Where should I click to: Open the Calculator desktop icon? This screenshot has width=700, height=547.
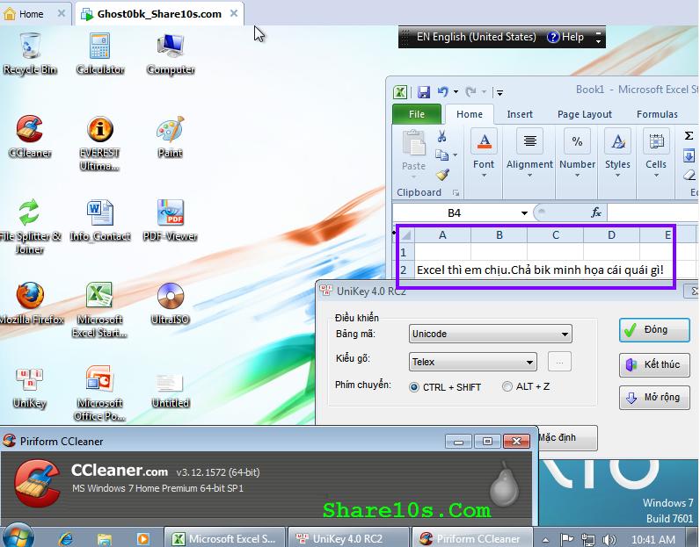[100, 53]
